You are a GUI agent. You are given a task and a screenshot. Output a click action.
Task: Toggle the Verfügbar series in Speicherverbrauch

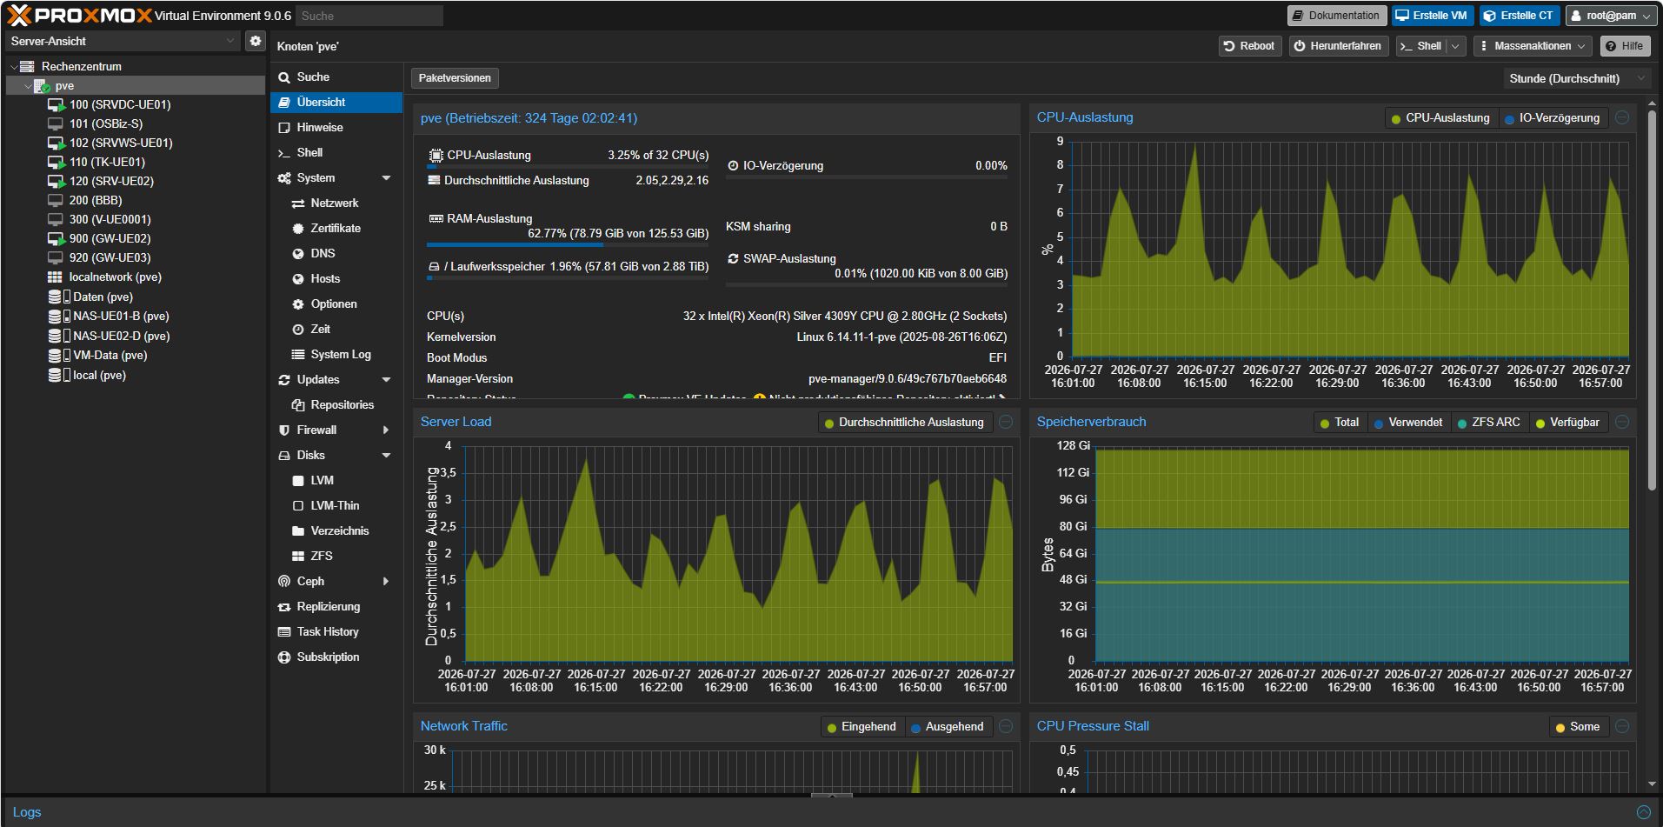pyautogui.click(x=1567, y=423)
